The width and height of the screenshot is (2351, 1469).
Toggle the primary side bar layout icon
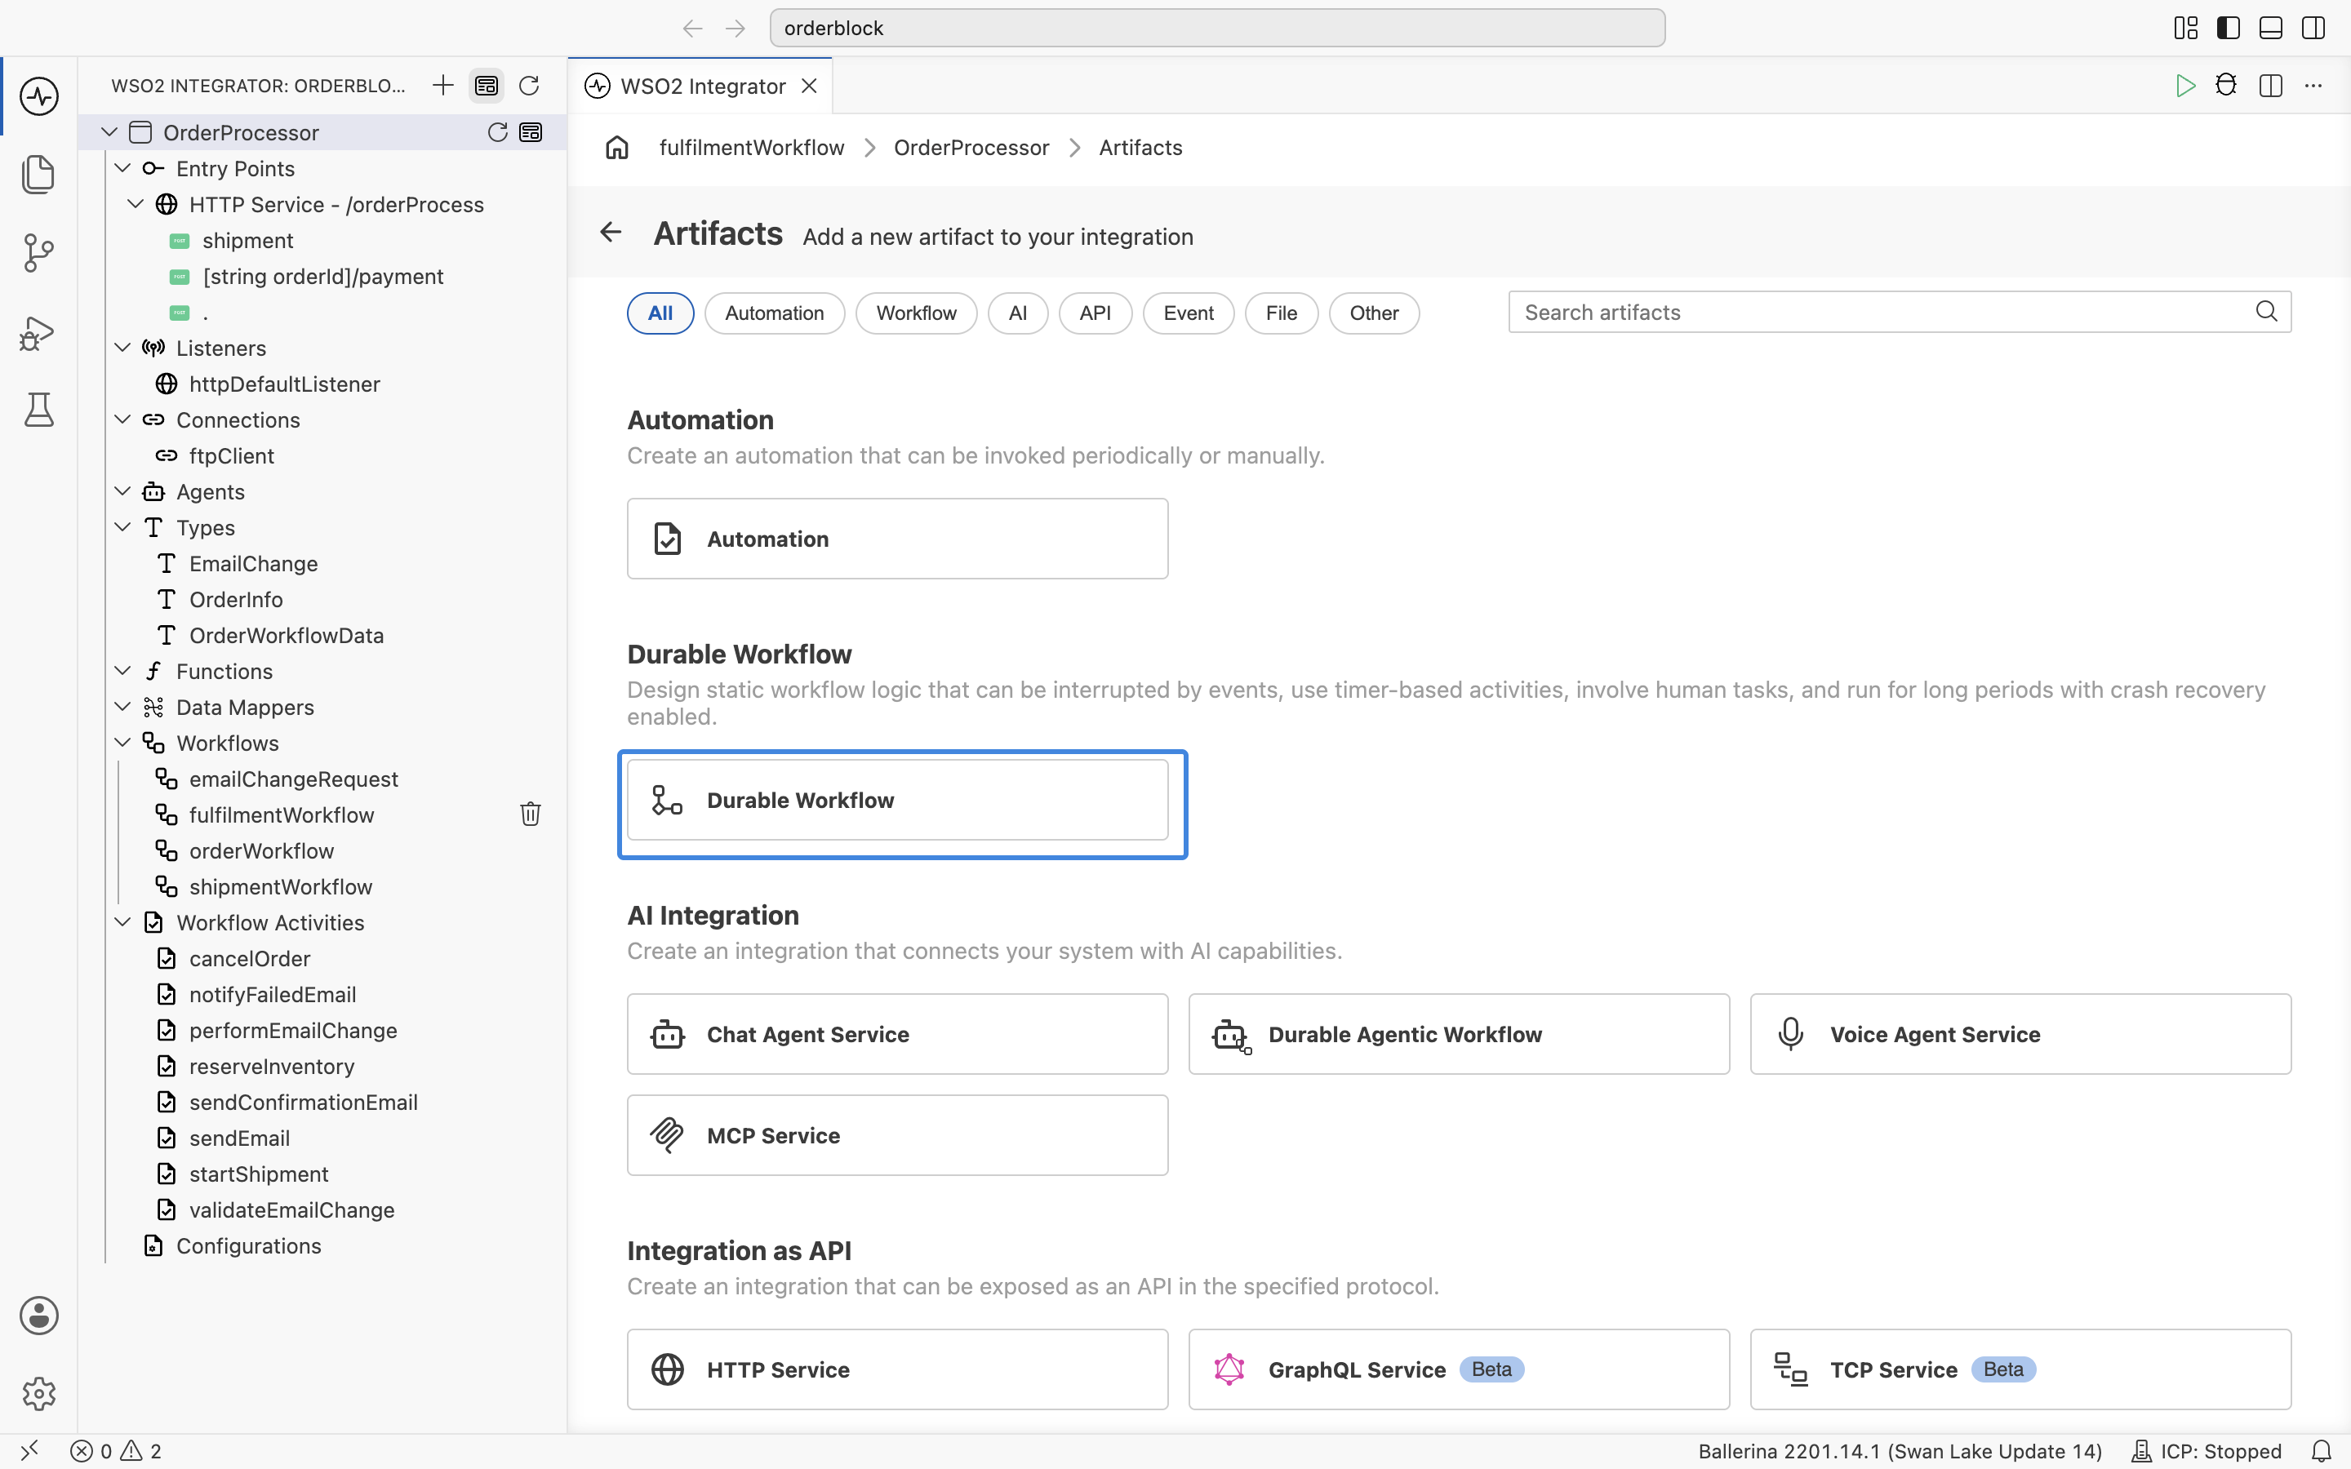point(2229,29)
